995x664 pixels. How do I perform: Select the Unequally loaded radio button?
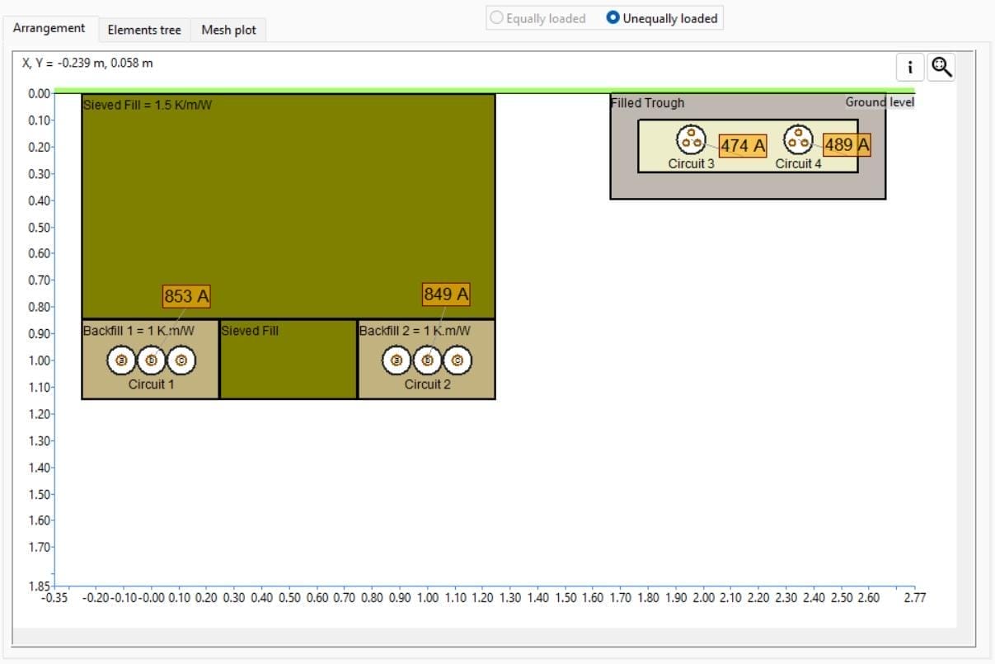613,18
